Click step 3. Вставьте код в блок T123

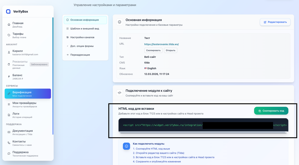point(173,157)
